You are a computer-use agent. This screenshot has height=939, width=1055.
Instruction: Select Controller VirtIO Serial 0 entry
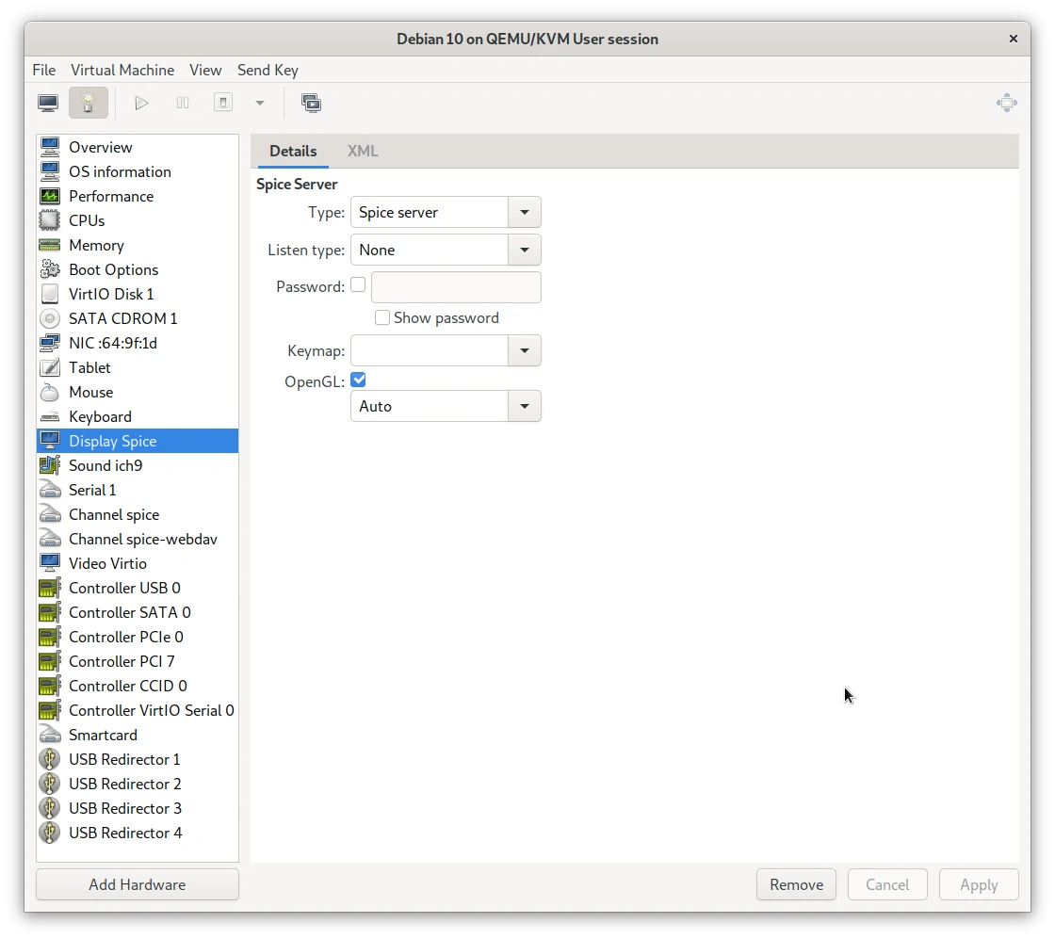pos(138,711)
